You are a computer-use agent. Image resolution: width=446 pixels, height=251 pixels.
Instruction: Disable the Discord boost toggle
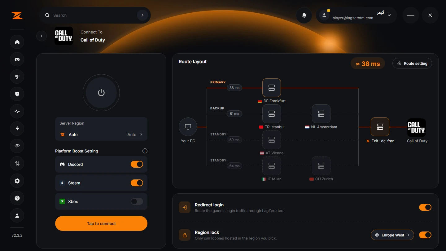click(137, 164)
